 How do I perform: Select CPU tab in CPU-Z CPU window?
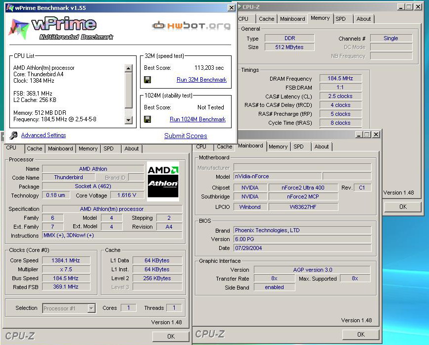click(11, 148)
